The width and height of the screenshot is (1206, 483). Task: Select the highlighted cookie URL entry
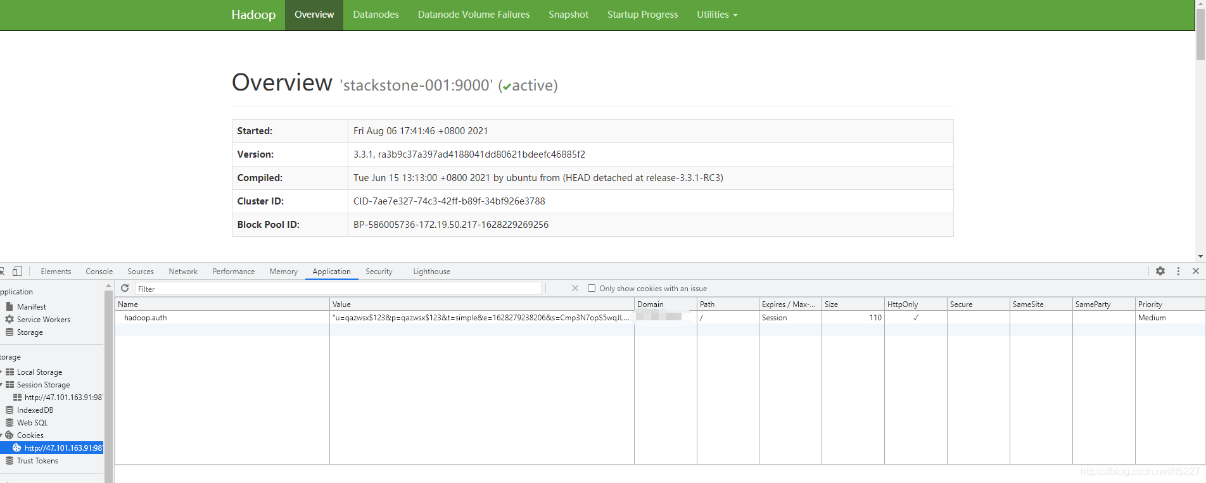pyautogui.click(x=52, y=448)
